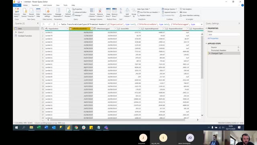Open the Data Type: Date dropdown
The height and width of the screenshot is (145, 257).
pyautogui.click(x=144, y=9)
